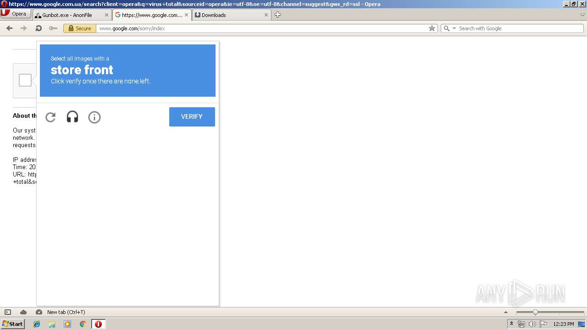The height and width of the screenshot is (330, 587).
Task: Reload the captcha challenge images
Action: [x=50, y=117]
